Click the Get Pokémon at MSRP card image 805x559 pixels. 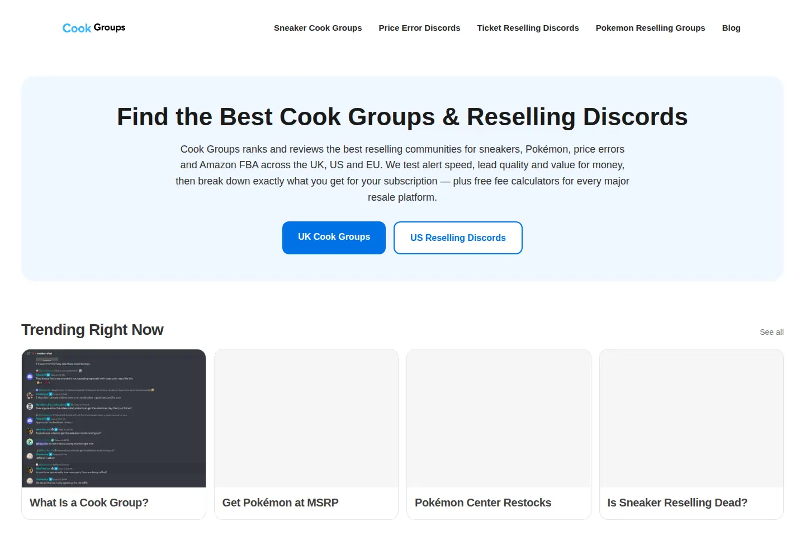coord(306,418)
